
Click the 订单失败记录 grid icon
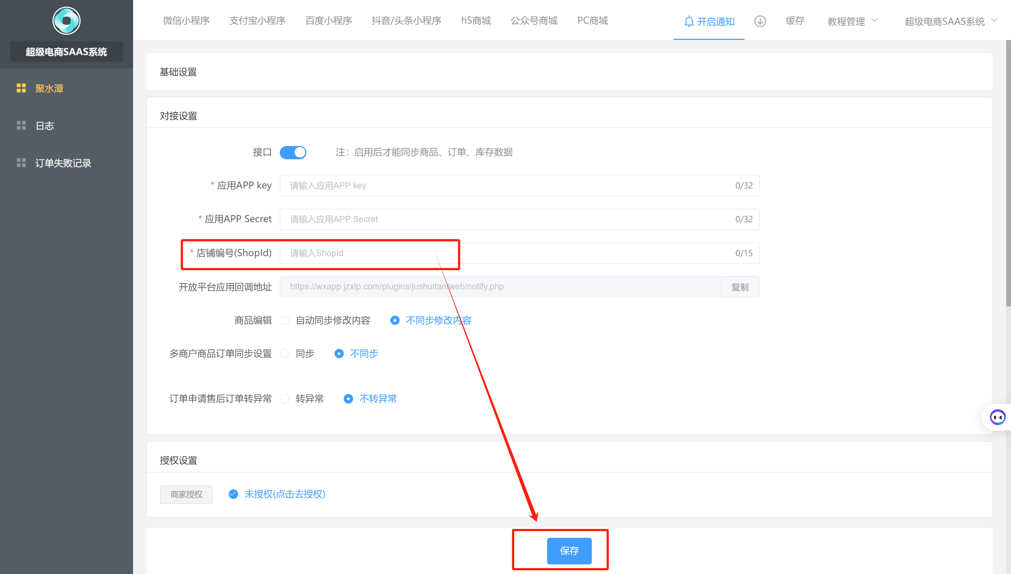point(21,163)
